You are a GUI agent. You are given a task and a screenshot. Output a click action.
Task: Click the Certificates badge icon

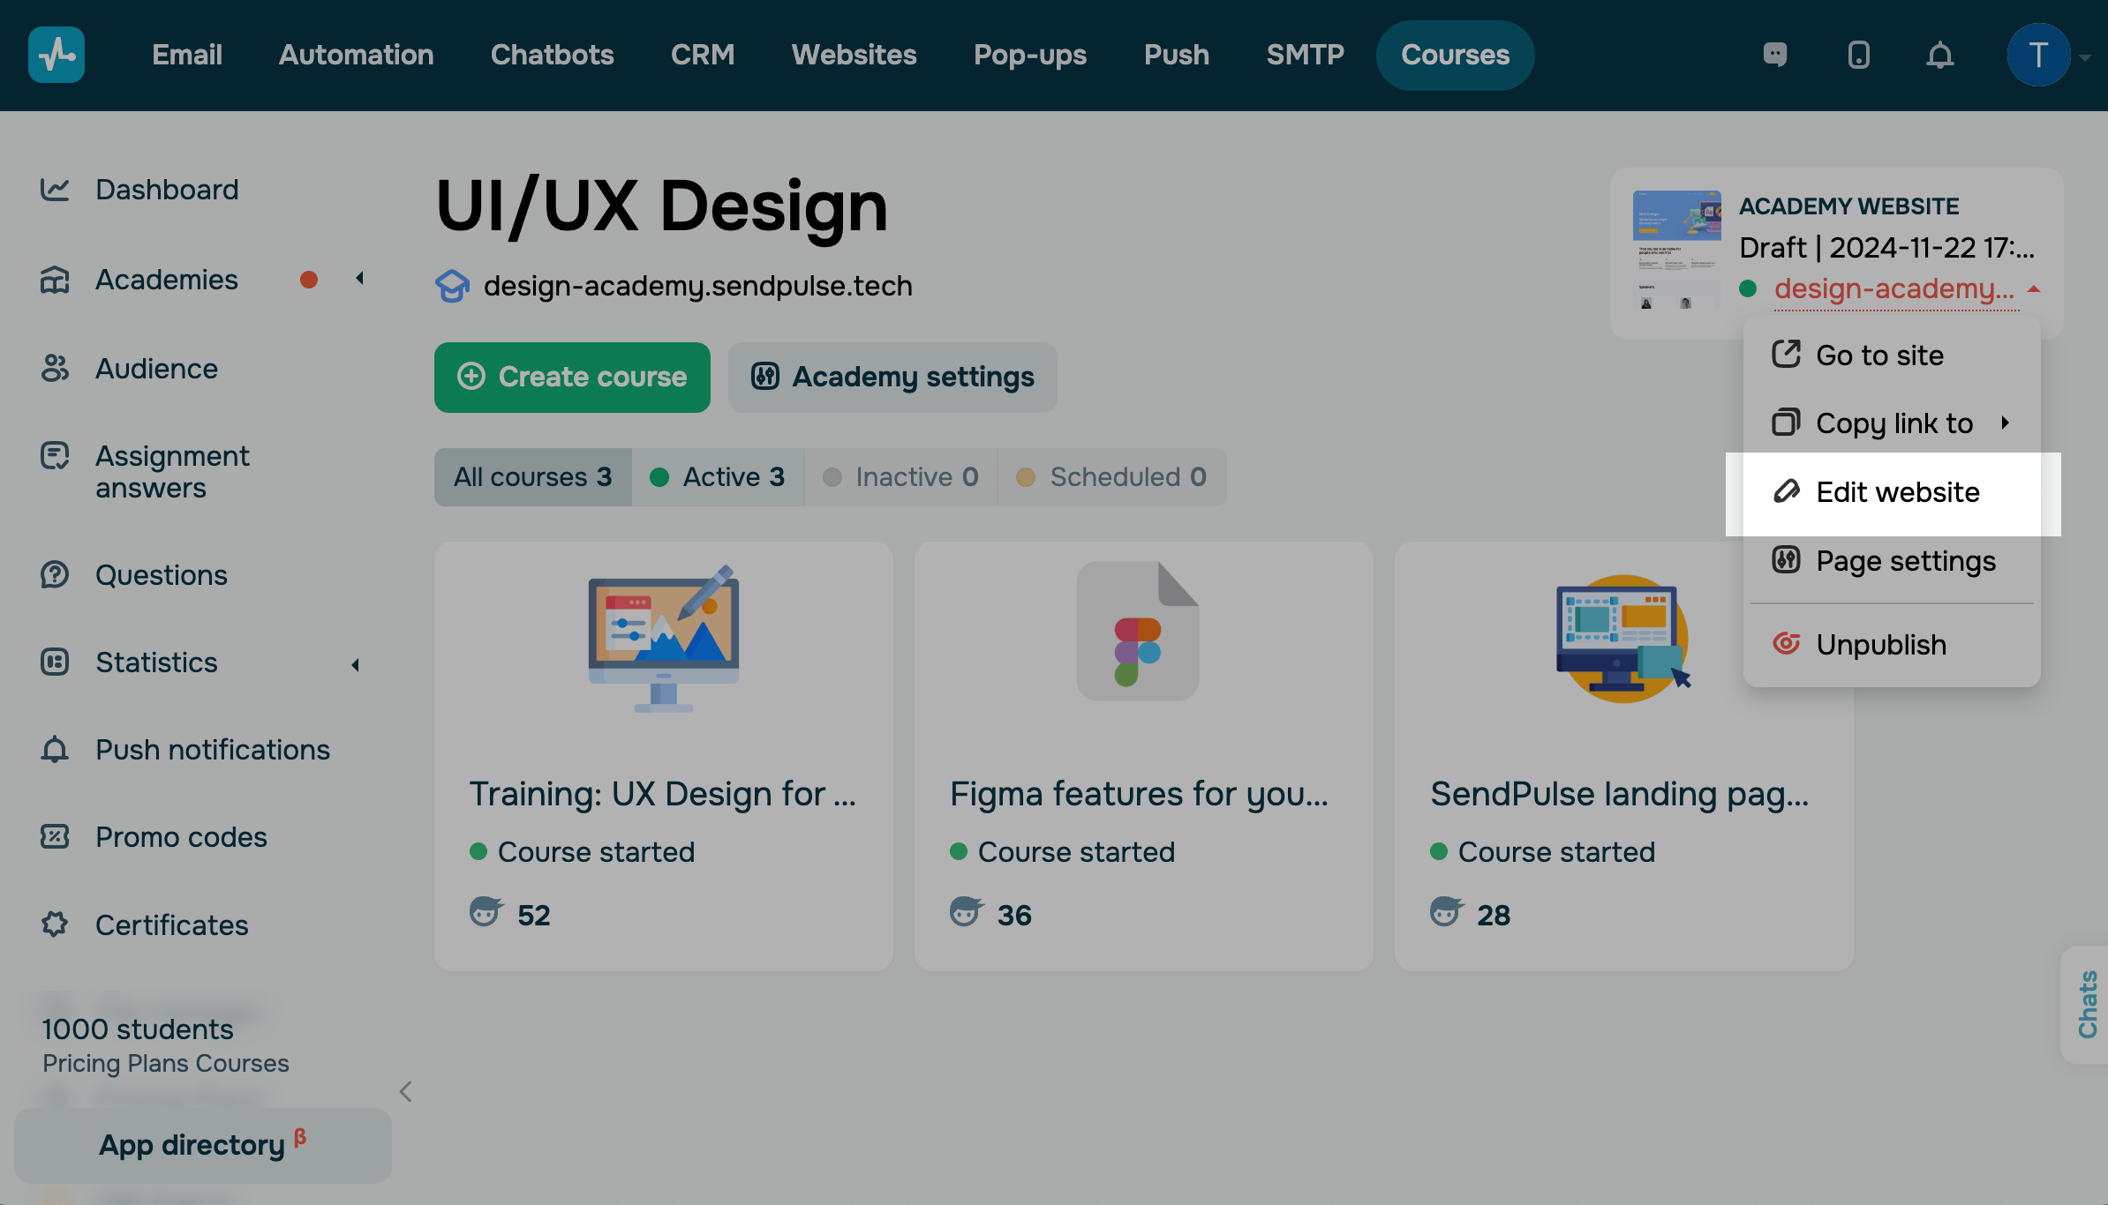point(55,925)
